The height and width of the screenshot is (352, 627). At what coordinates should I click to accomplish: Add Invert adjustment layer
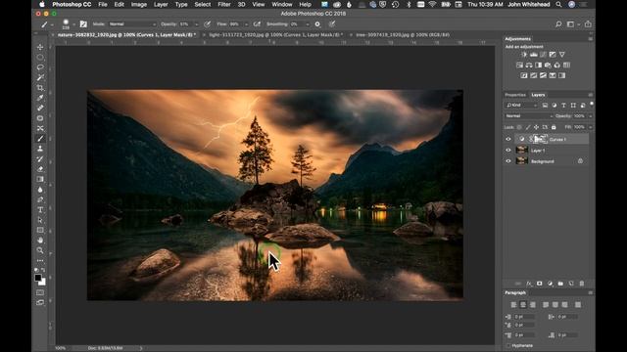point(524,75)
